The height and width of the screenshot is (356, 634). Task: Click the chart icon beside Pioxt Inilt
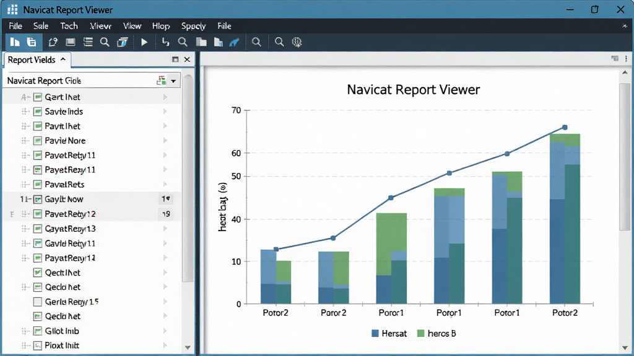38,345
